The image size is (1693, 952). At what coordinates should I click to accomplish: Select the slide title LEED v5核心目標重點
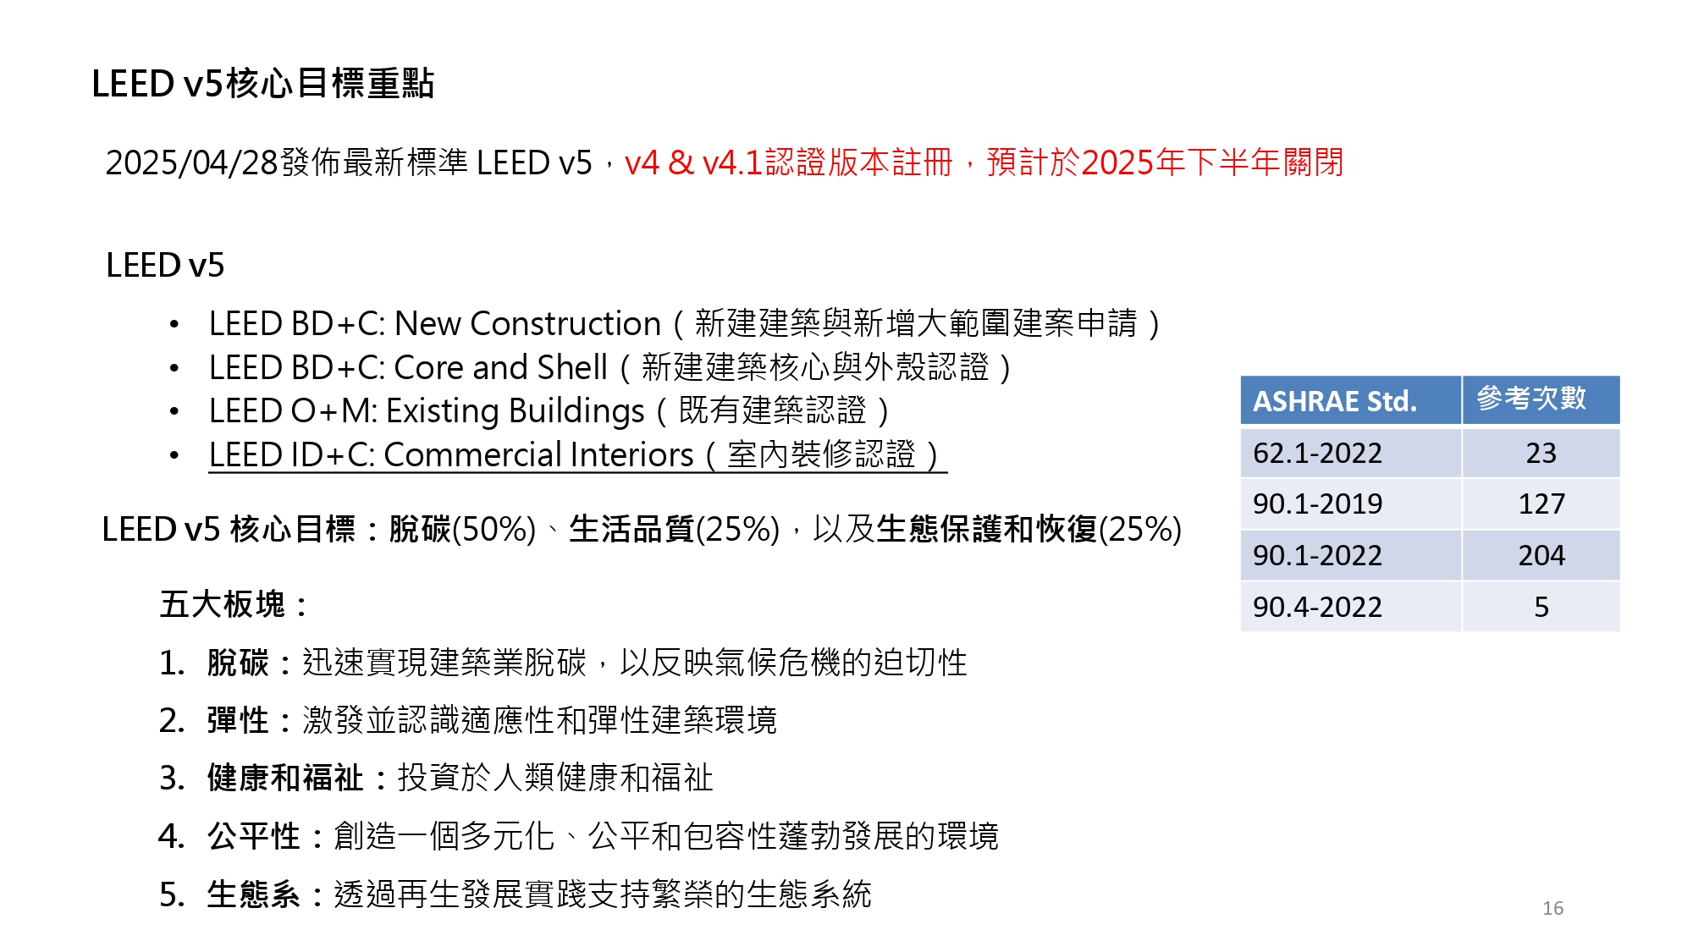pos(262,84)
